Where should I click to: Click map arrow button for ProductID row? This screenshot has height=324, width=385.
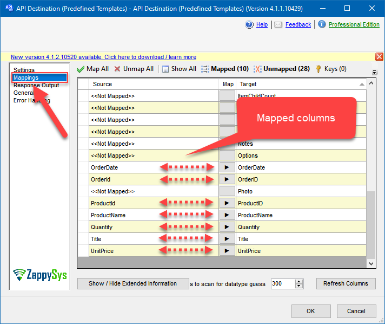pos(227,203)
